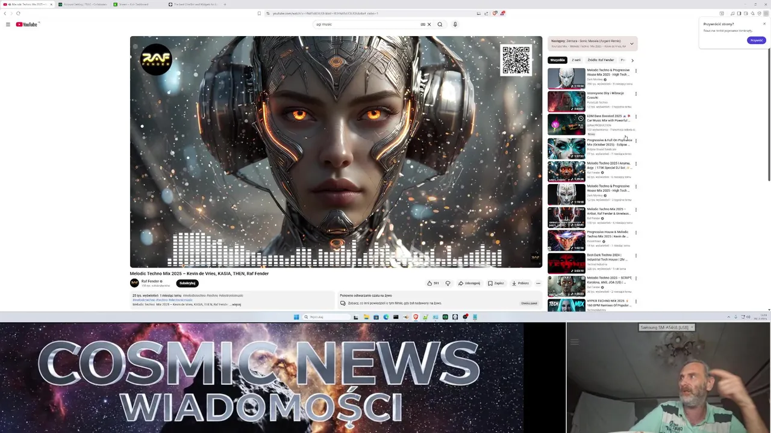Open options for Melodic Techno & Progressive House first video
This screenshot has height=433, width=771.
635,71
